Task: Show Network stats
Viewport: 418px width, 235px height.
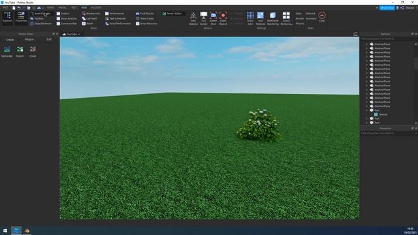Action: (x=310, y=14)
